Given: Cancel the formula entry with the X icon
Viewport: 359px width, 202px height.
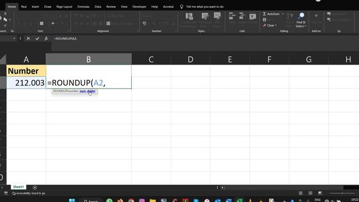Looking at the screenshot, I should (28, 39).
